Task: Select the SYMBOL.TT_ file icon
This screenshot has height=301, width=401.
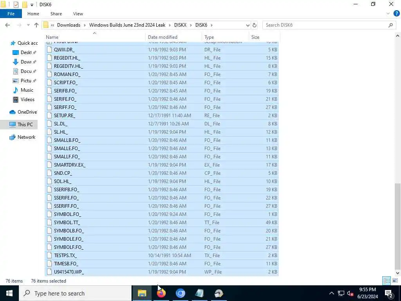Action: coord(49,223)
